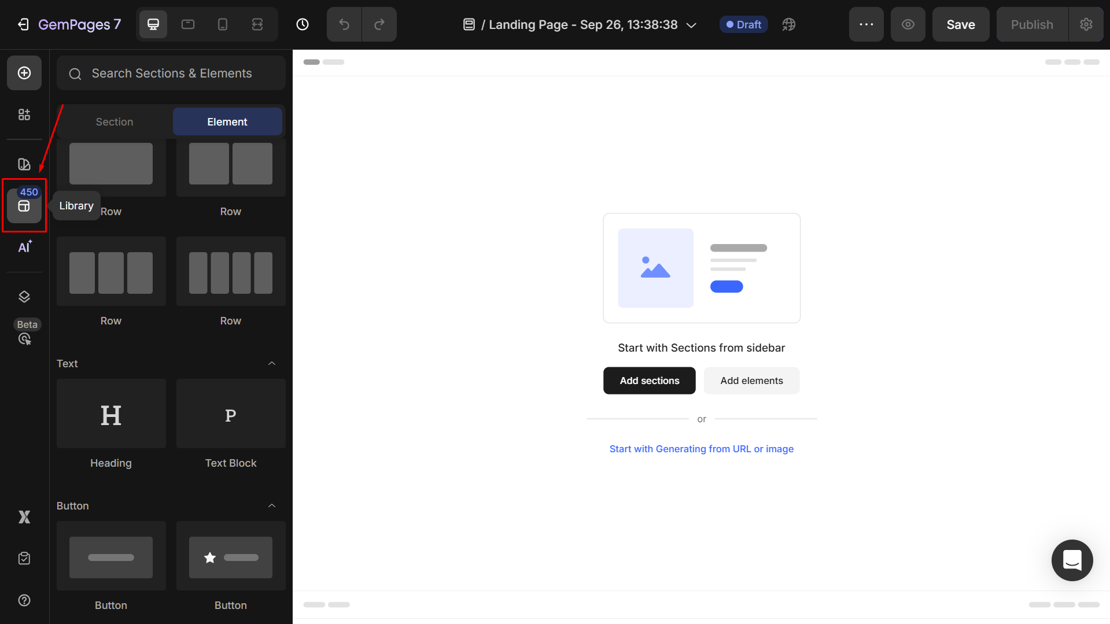Exit editor via GemPages back icon
The image size is (1110, 624).
pos(23,24)
